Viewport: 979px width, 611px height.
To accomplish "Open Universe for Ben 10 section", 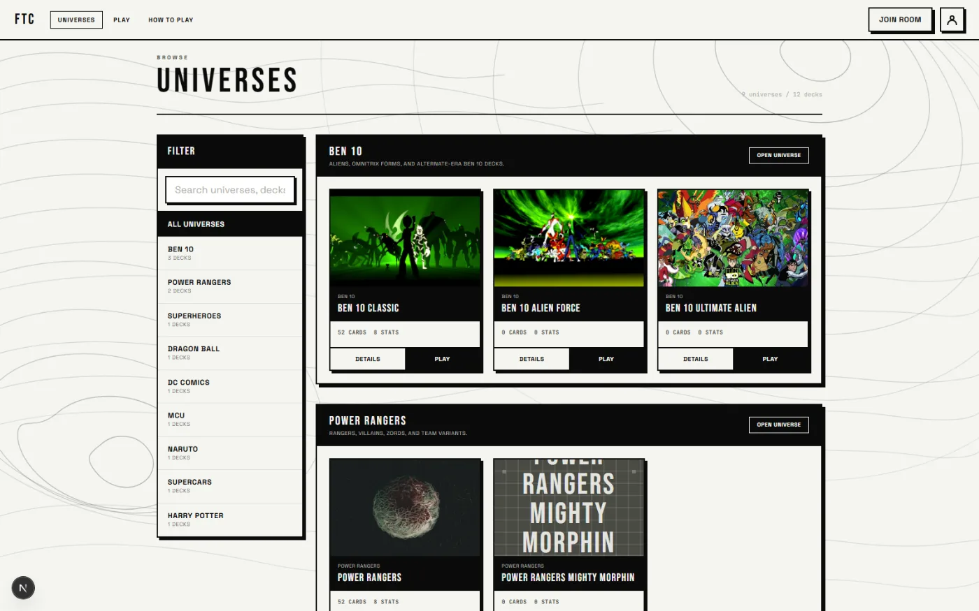I will [778, 155].
